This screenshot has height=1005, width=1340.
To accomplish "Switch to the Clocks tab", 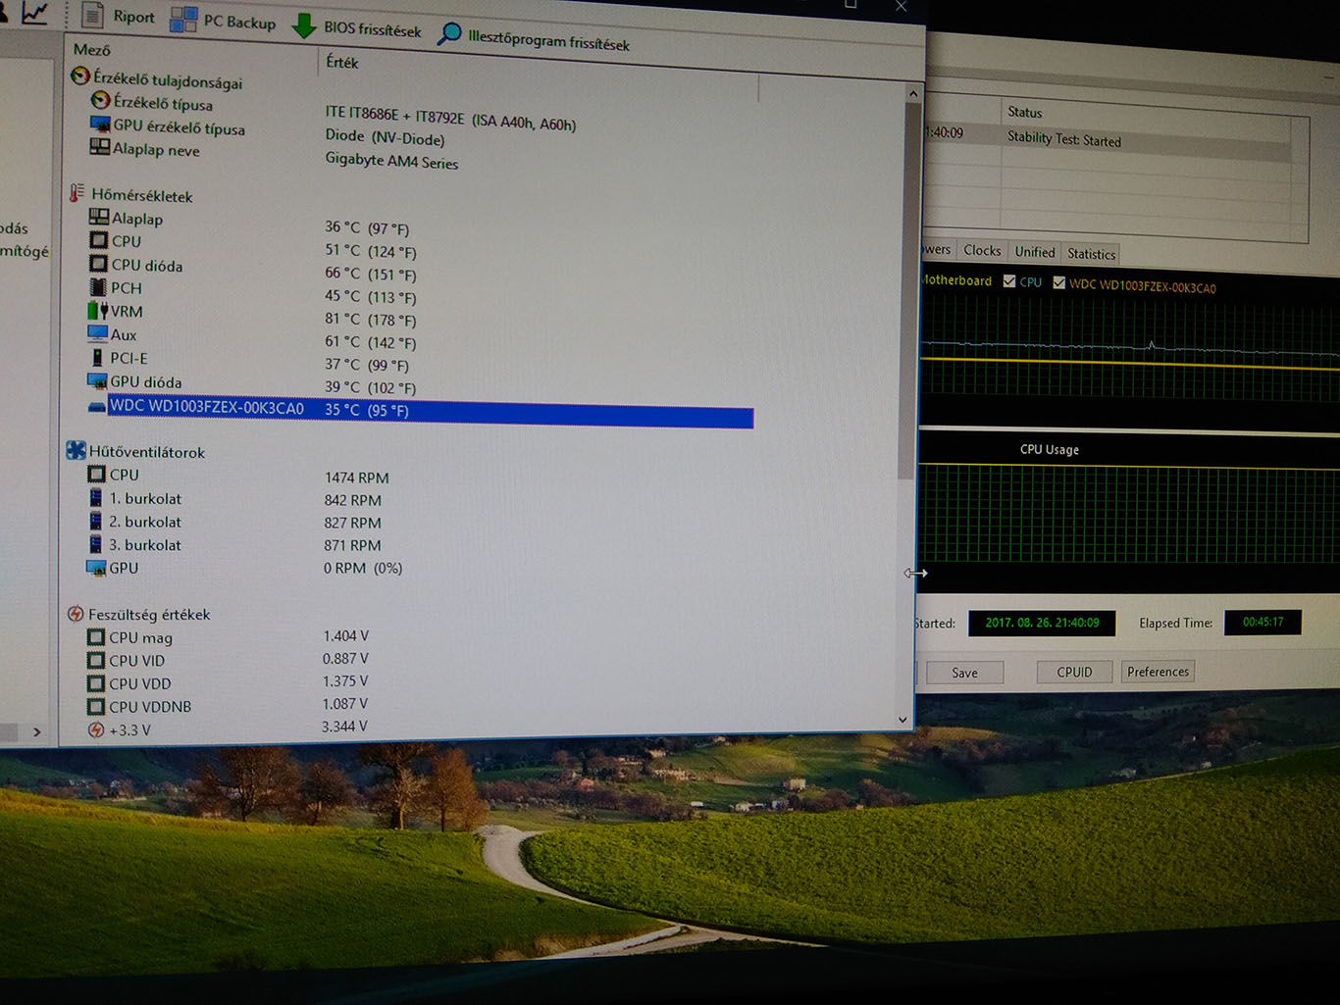I will pos(982,251).
